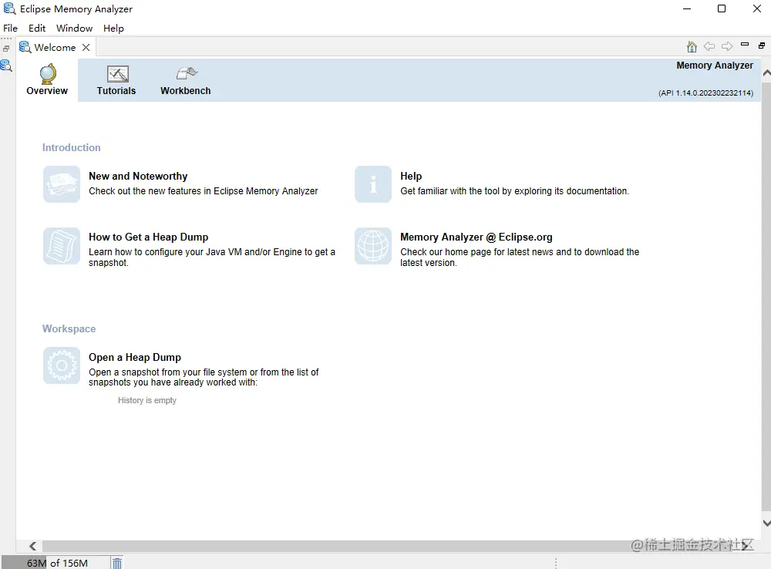Viewport: 771px width, 569px height.
Task: Click the Help info icon
Action: click(x=373, y=184)
